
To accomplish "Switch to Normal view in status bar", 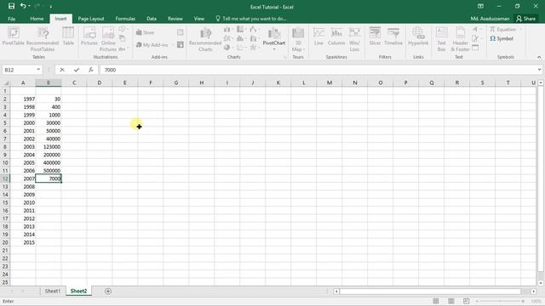I will (436, 301).
